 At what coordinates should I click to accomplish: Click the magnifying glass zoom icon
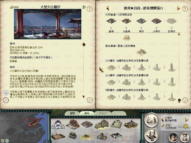6,100
